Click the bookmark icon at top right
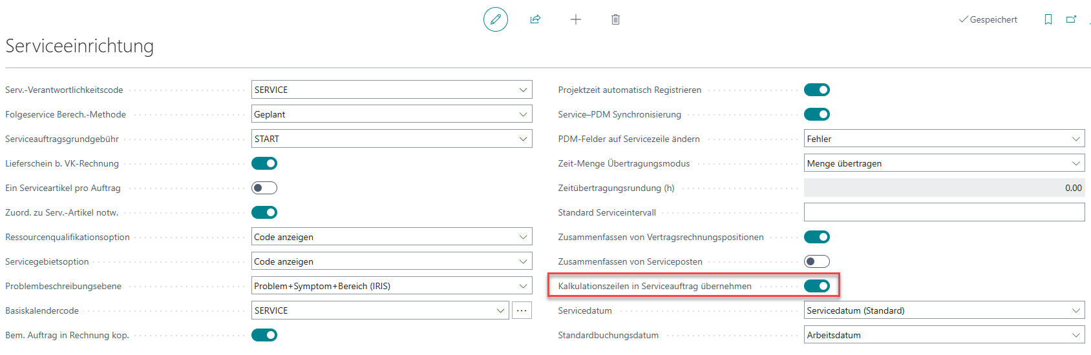 [1048, 19]
